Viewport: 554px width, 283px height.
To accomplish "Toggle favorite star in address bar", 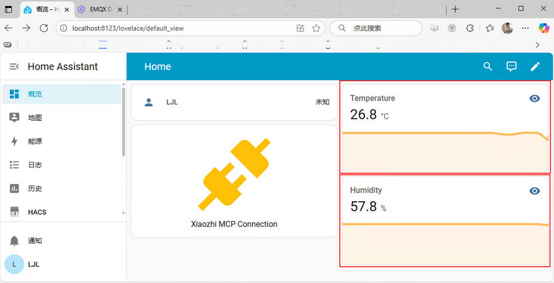I will (x=316, y=28).
